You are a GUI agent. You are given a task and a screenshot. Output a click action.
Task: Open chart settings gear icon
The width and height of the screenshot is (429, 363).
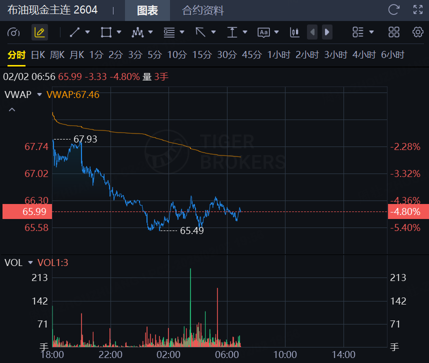tap(418, 32)
